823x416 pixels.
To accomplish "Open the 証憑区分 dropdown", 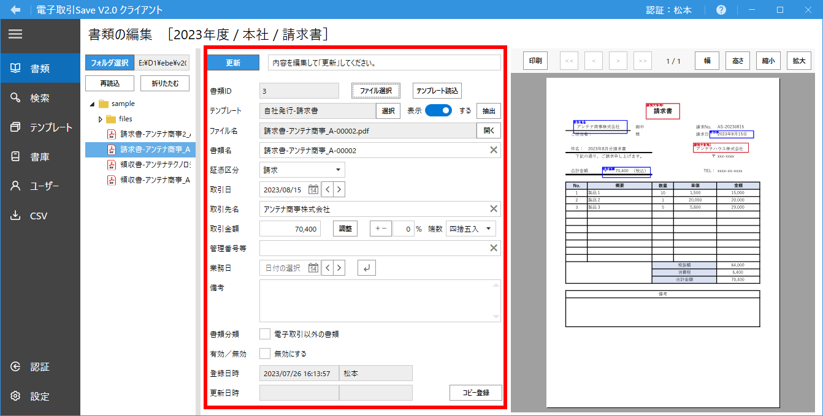I will [302, 170].
